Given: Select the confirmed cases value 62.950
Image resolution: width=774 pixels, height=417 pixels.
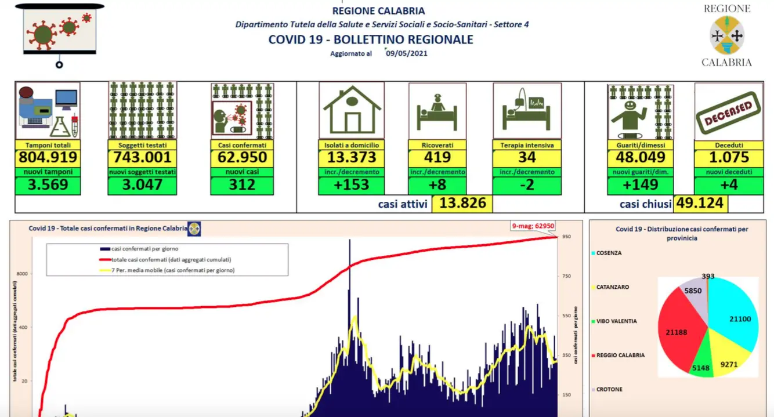Looking at the screenshot, I should (242, 158).
